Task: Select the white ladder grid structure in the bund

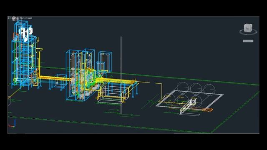Action: tap(188, 106)
